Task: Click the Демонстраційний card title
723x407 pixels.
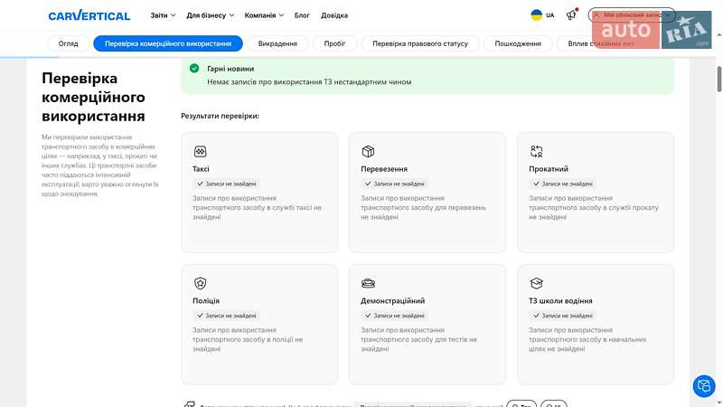Action: 392,300
